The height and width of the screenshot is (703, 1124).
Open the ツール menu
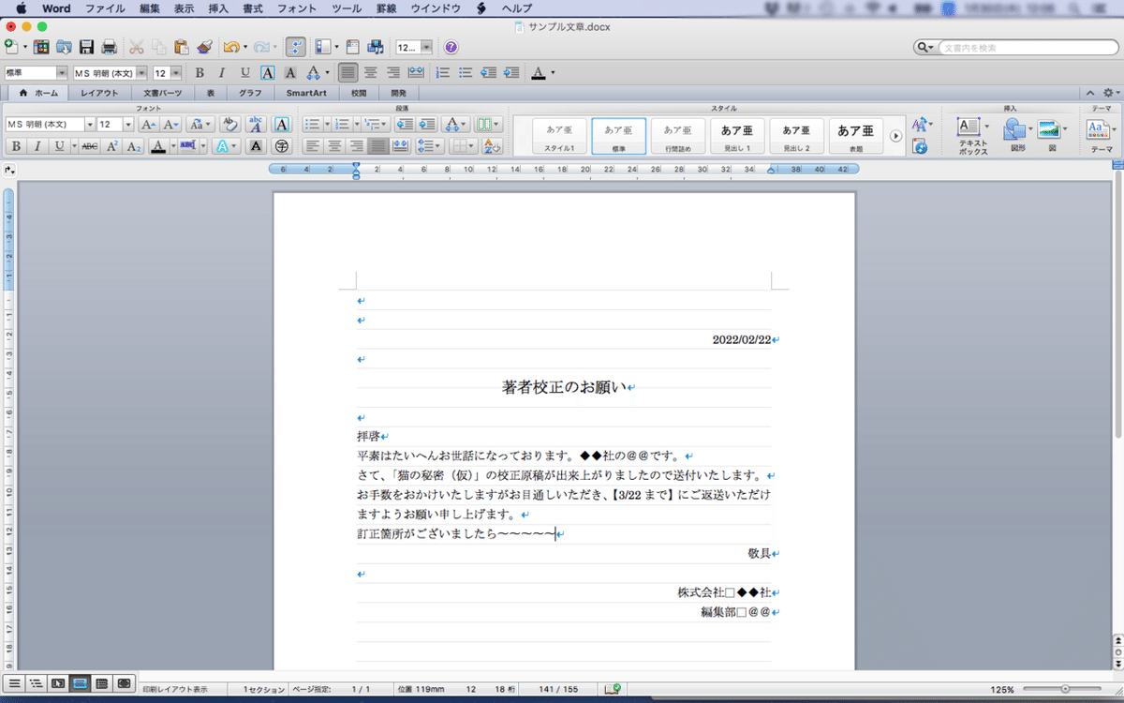(347, 8)
